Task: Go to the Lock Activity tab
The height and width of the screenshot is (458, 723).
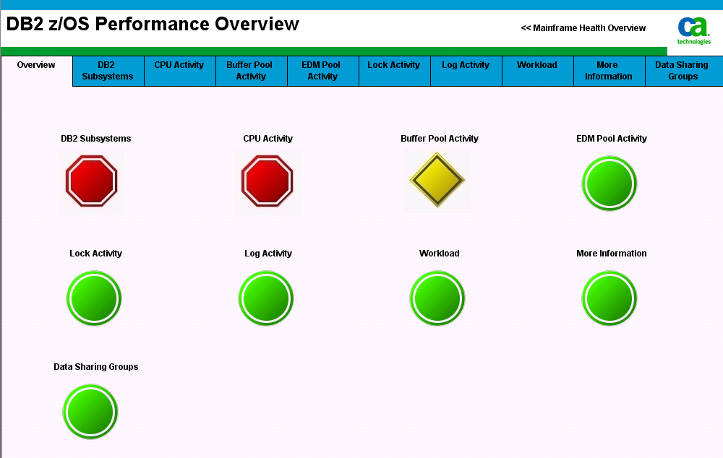Action: pos(395,71)
